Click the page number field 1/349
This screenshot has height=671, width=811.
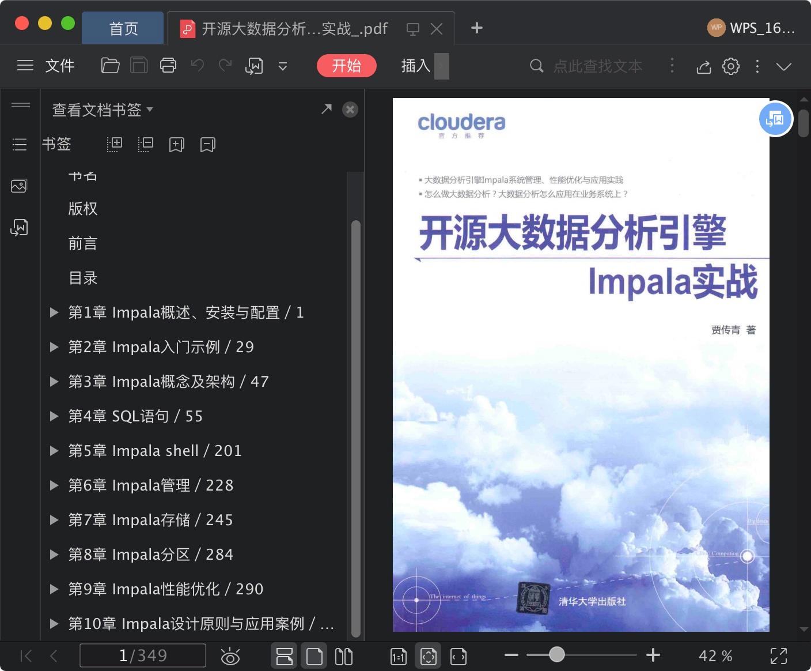(x=143, y=655)
